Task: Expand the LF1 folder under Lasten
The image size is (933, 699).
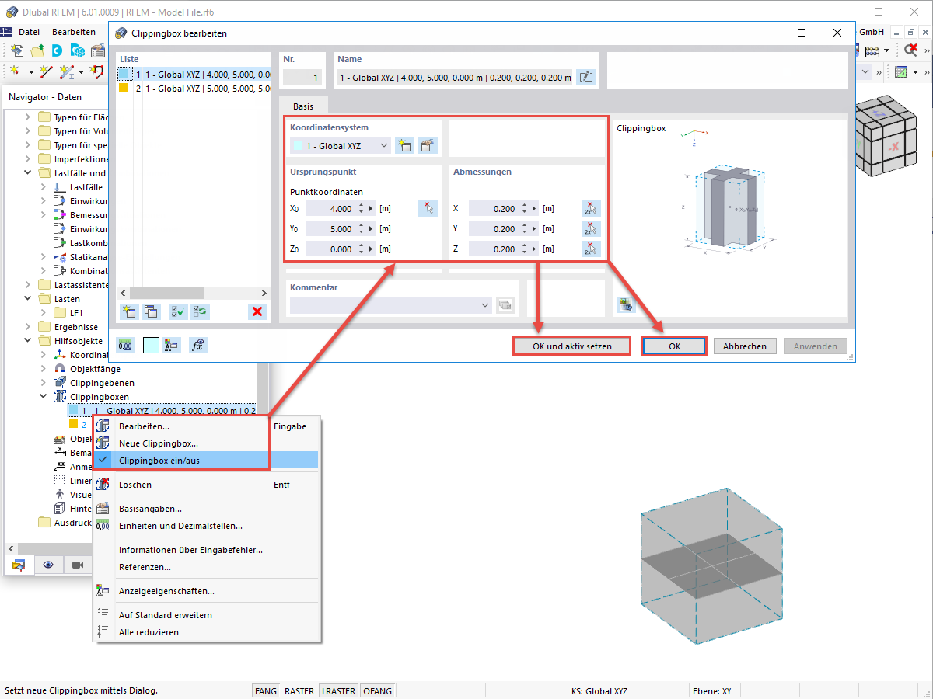Action: point(43,313)
